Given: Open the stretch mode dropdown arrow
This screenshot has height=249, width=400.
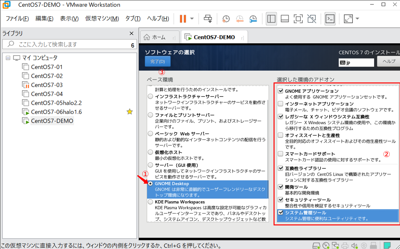Looking at the screenshot, I should tap(357, 19).
